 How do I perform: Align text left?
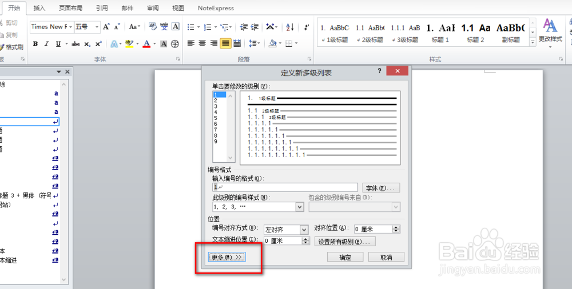click(191, 43)
